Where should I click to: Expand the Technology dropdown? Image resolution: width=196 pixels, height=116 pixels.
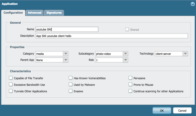point(185,54)
